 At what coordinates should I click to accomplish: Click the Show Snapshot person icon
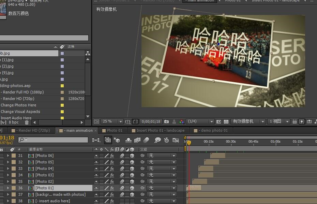point(174,121)
